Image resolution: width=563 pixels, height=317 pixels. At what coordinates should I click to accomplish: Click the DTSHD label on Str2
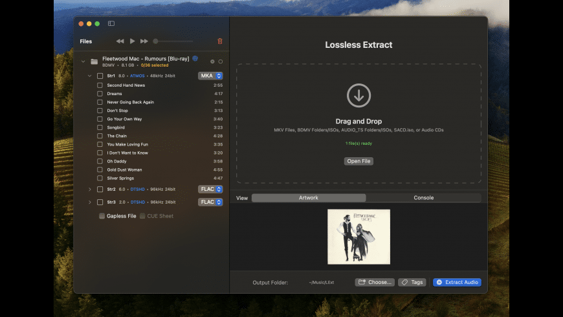click(x=138, y=189)
